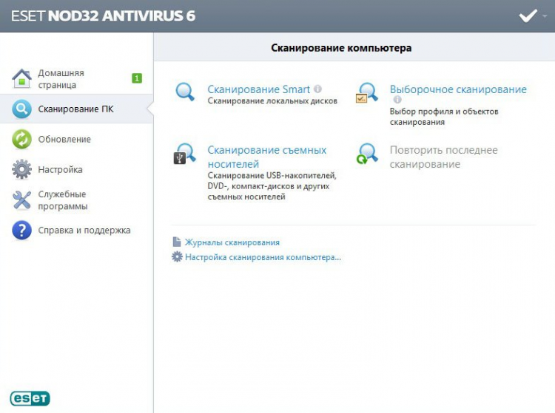This screenshot has height=413, width=555.
Task: Click the Custom scan magnifier icon
Action: tap(367, 93)
